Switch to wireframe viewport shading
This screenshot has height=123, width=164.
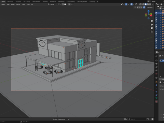(x=143, y=4)
